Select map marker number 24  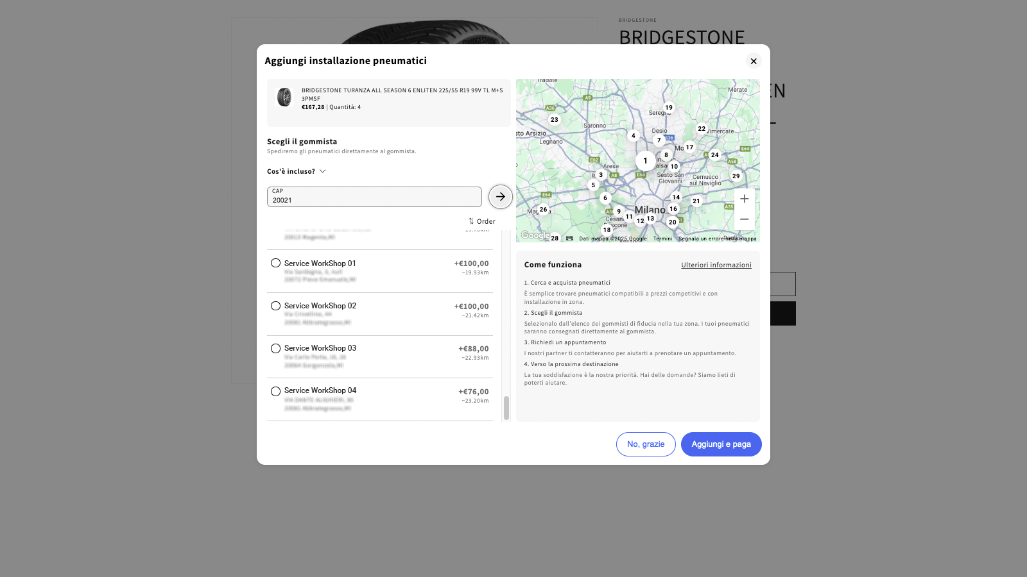pyautogui.click(x=715, y=155)
